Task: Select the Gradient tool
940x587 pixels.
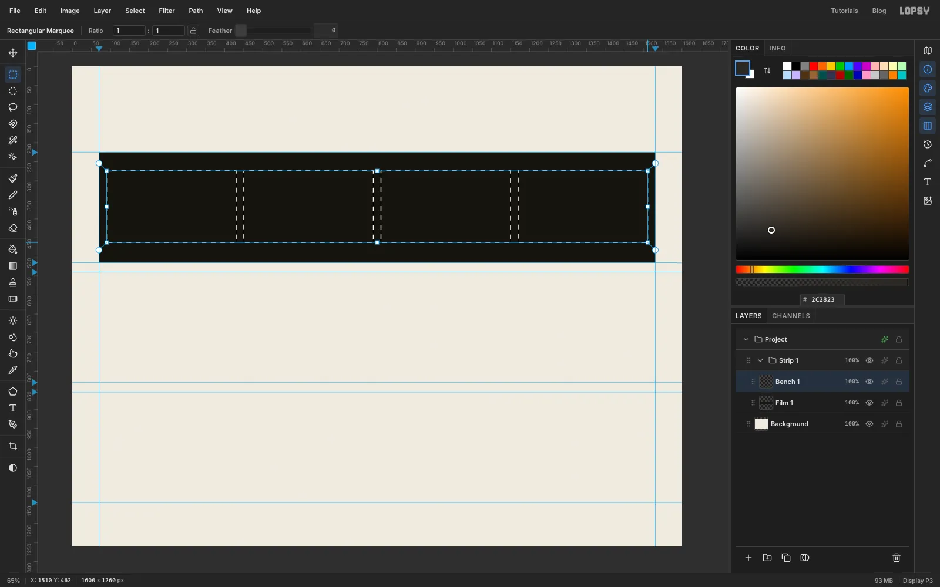Action: pos(13,266)
